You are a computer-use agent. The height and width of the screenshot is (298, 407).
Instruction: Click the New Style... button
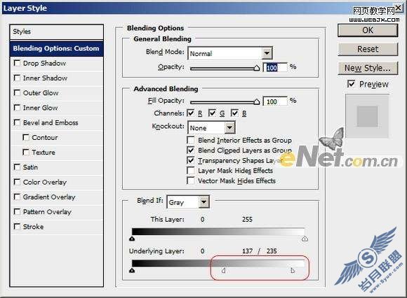click(x=368, y=69)
